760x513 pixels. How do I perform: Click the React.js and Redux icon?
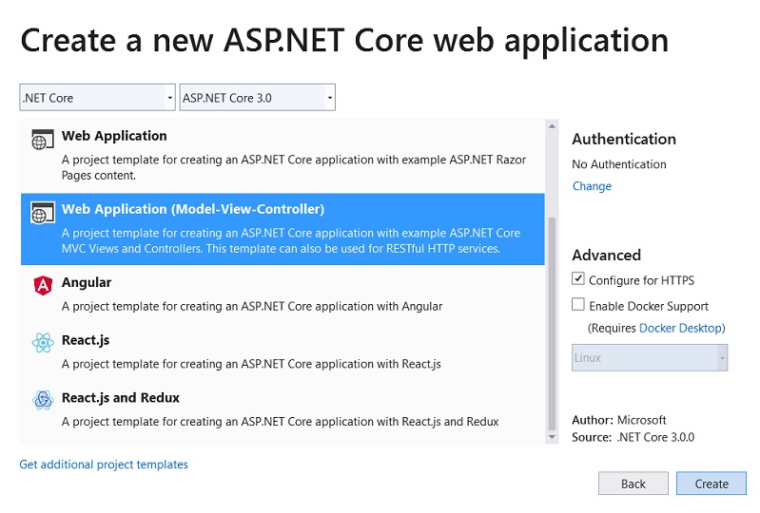click(x=43, y=400)
